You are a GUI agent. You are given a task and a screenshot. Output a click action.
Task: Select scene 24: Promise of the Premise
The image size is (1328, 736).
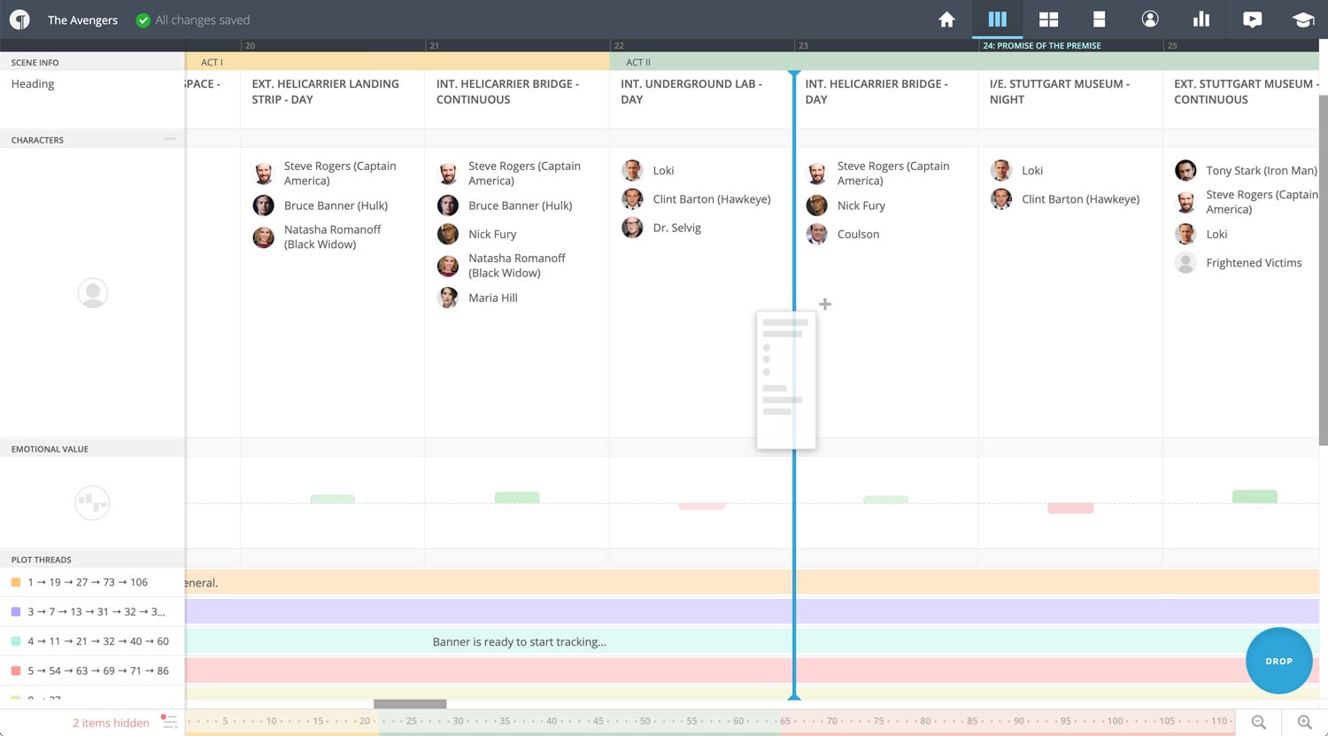point(1042,45)
